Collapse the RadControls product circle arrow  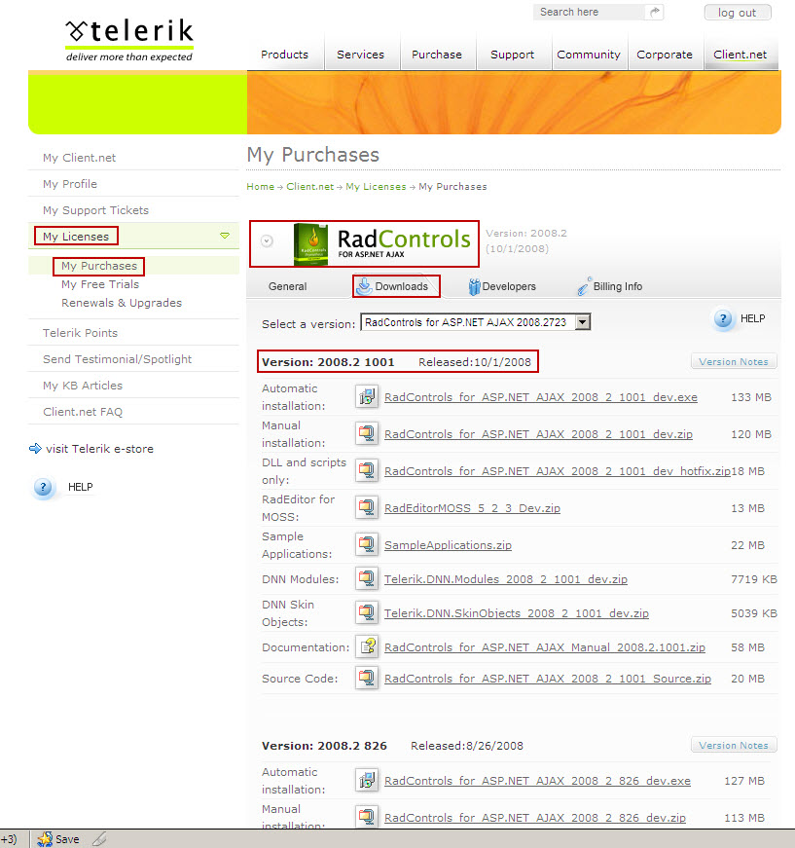pos(267,241)
